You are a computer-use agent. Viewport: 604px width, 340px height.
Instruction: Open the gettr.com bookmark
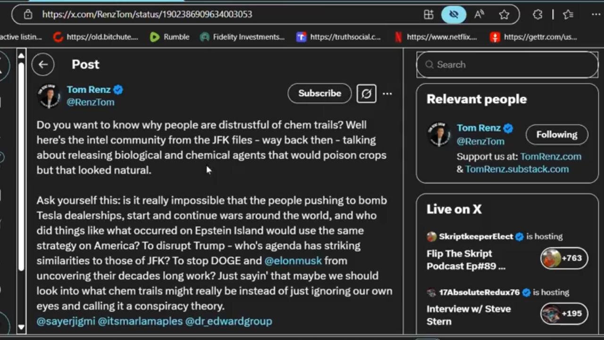point(533,37)
